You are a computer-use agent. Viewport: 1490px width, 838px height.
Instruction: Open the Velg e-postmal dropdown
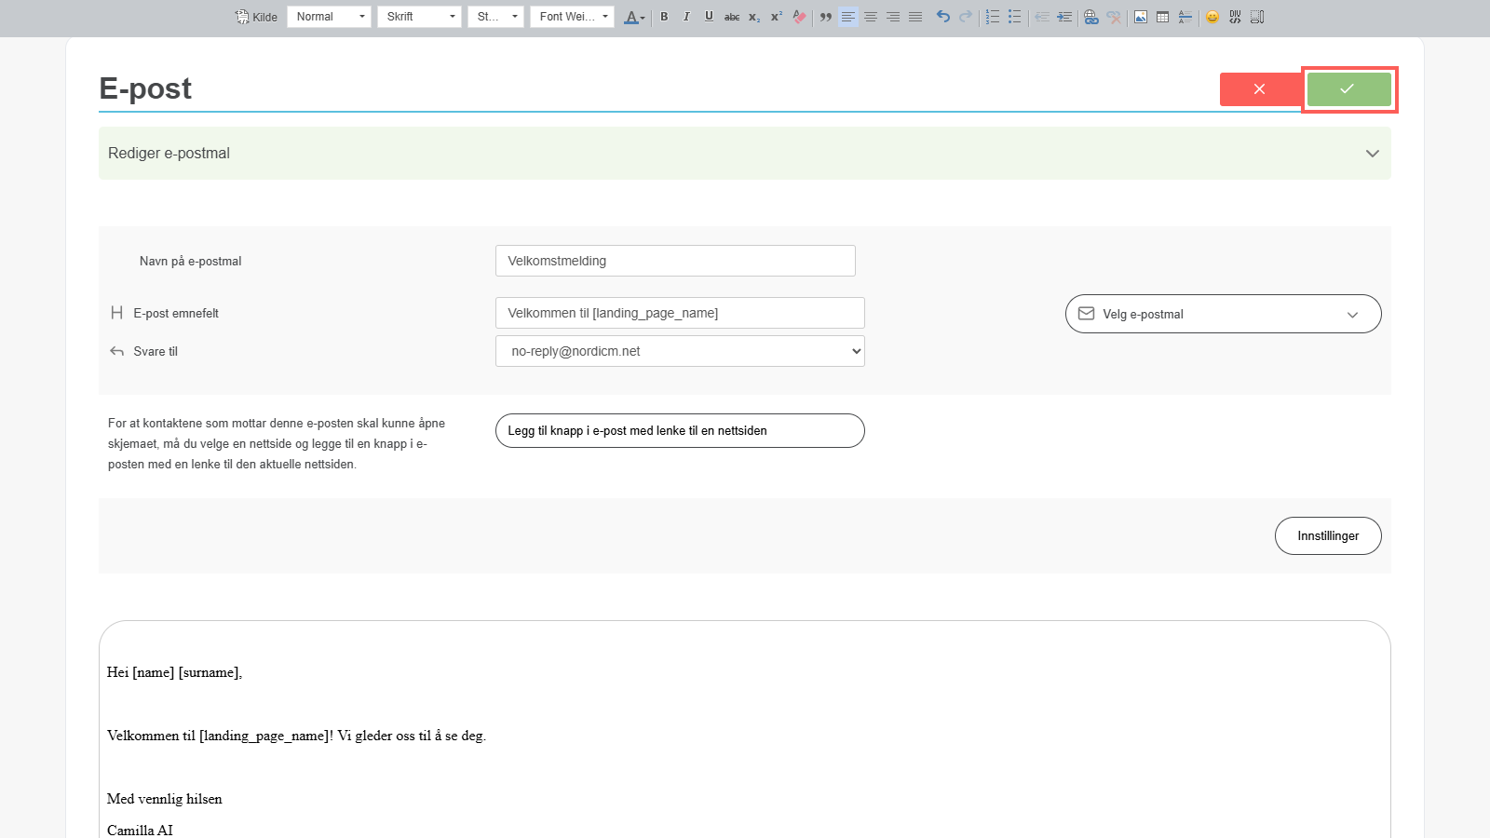click(1223, 314)
